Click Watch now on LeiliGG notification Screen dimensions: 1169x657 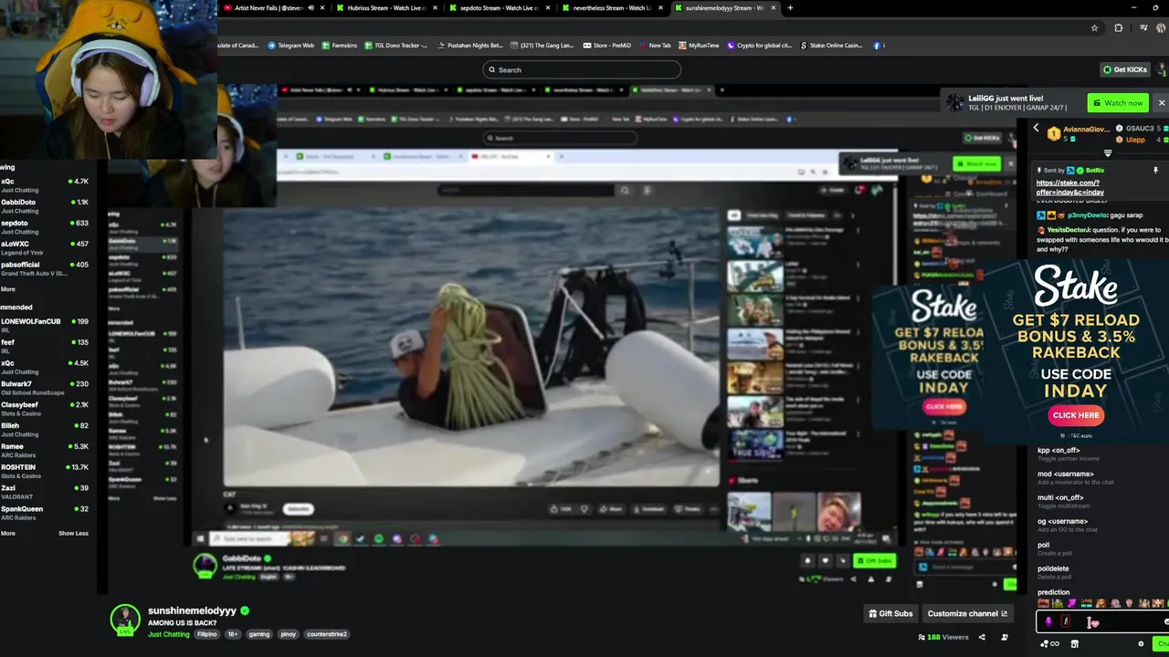1117,103
